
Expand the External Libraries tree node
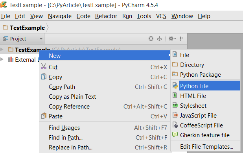tap(2, 59)
